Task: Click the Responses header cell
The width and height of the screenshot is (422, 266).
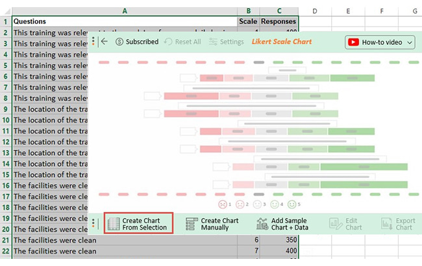Action: tap(279, 21)
